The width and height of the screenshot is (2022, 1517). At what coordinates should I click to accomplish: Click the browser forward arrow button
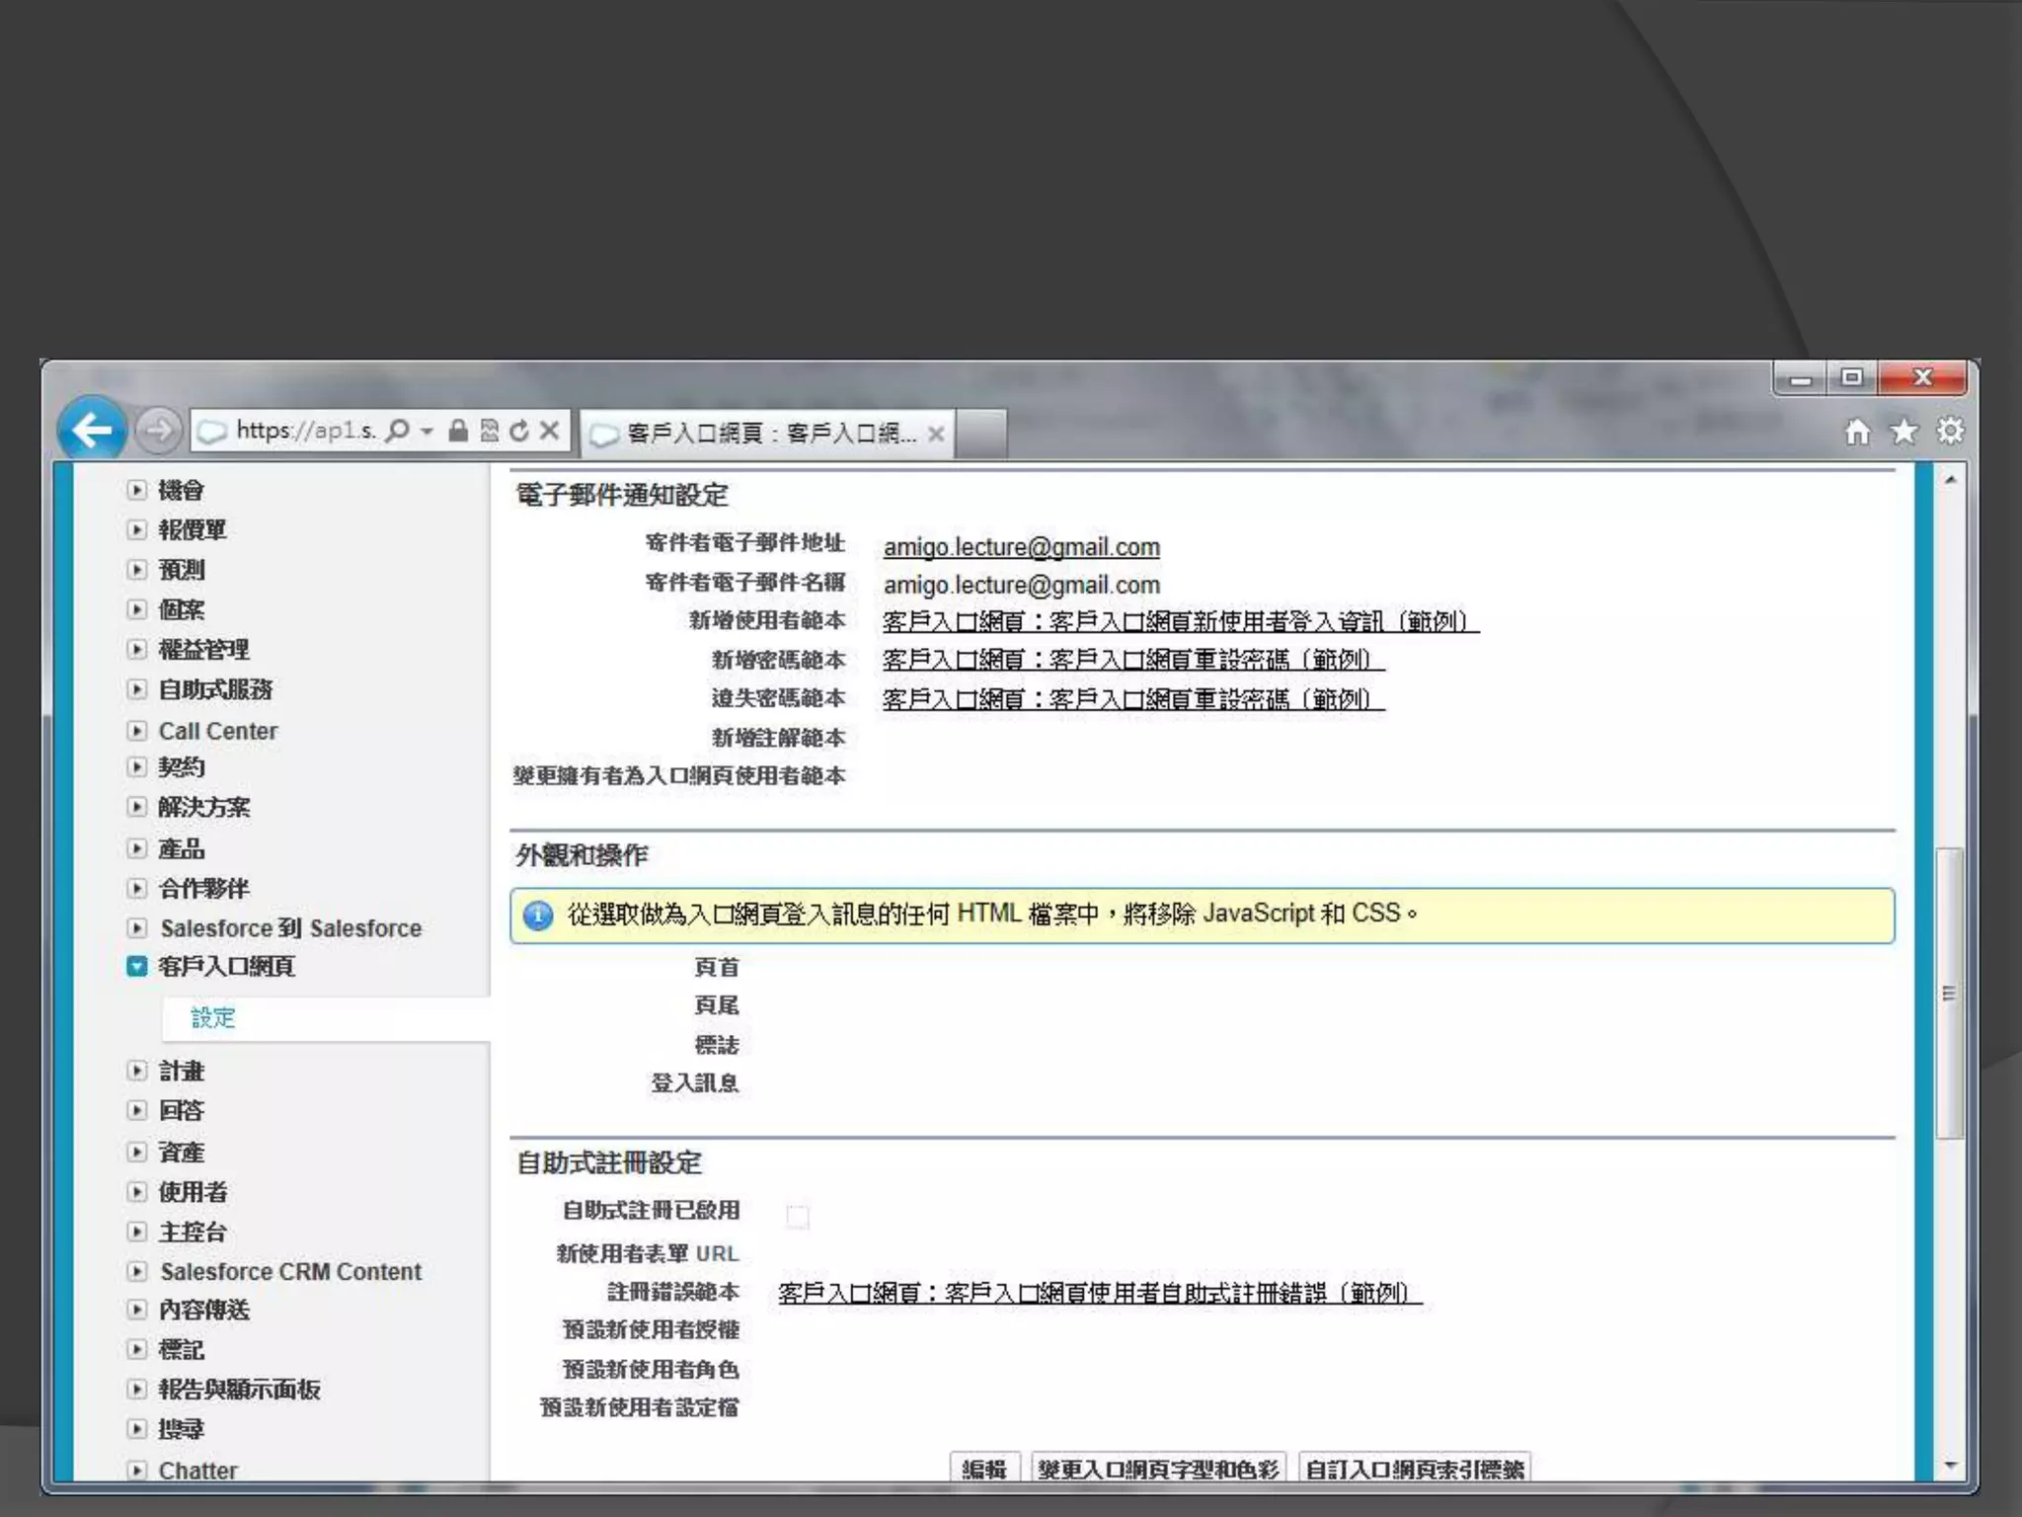click(158, 431)
